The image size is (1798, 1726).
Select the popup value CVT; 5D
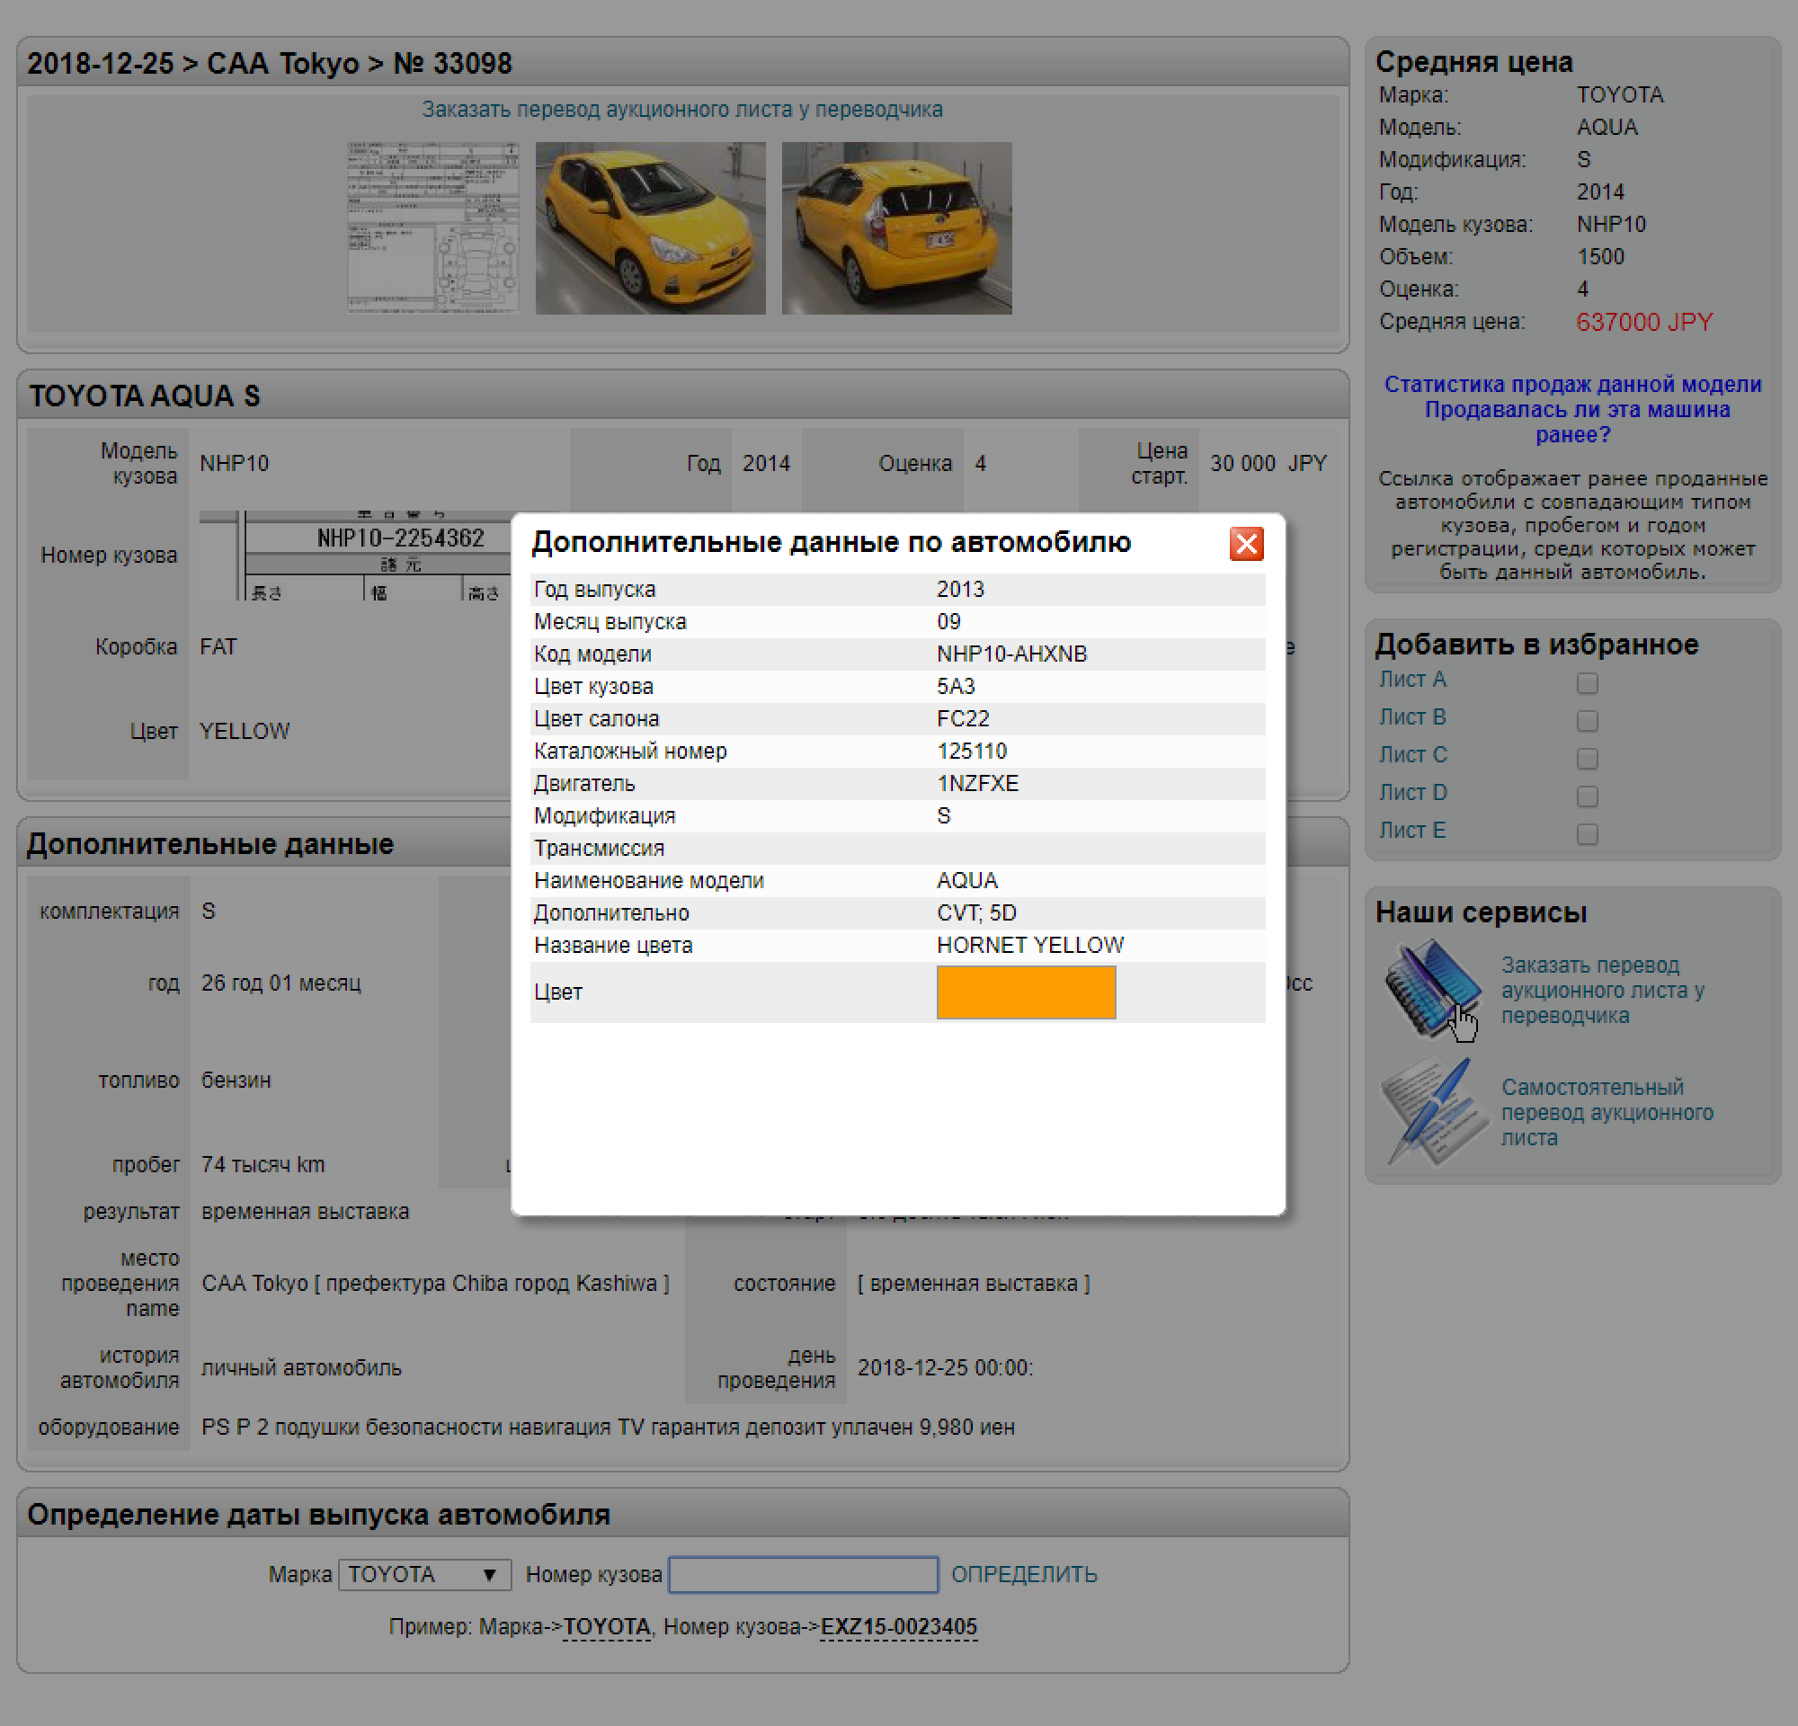(976, 912)
